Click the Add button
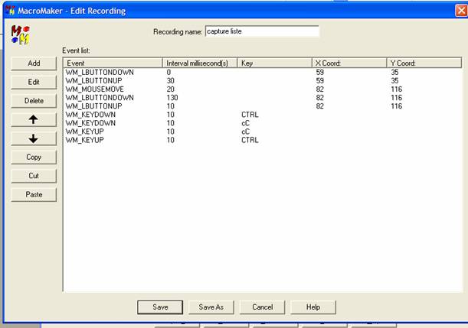468x328 pixels. pos(33,63)
